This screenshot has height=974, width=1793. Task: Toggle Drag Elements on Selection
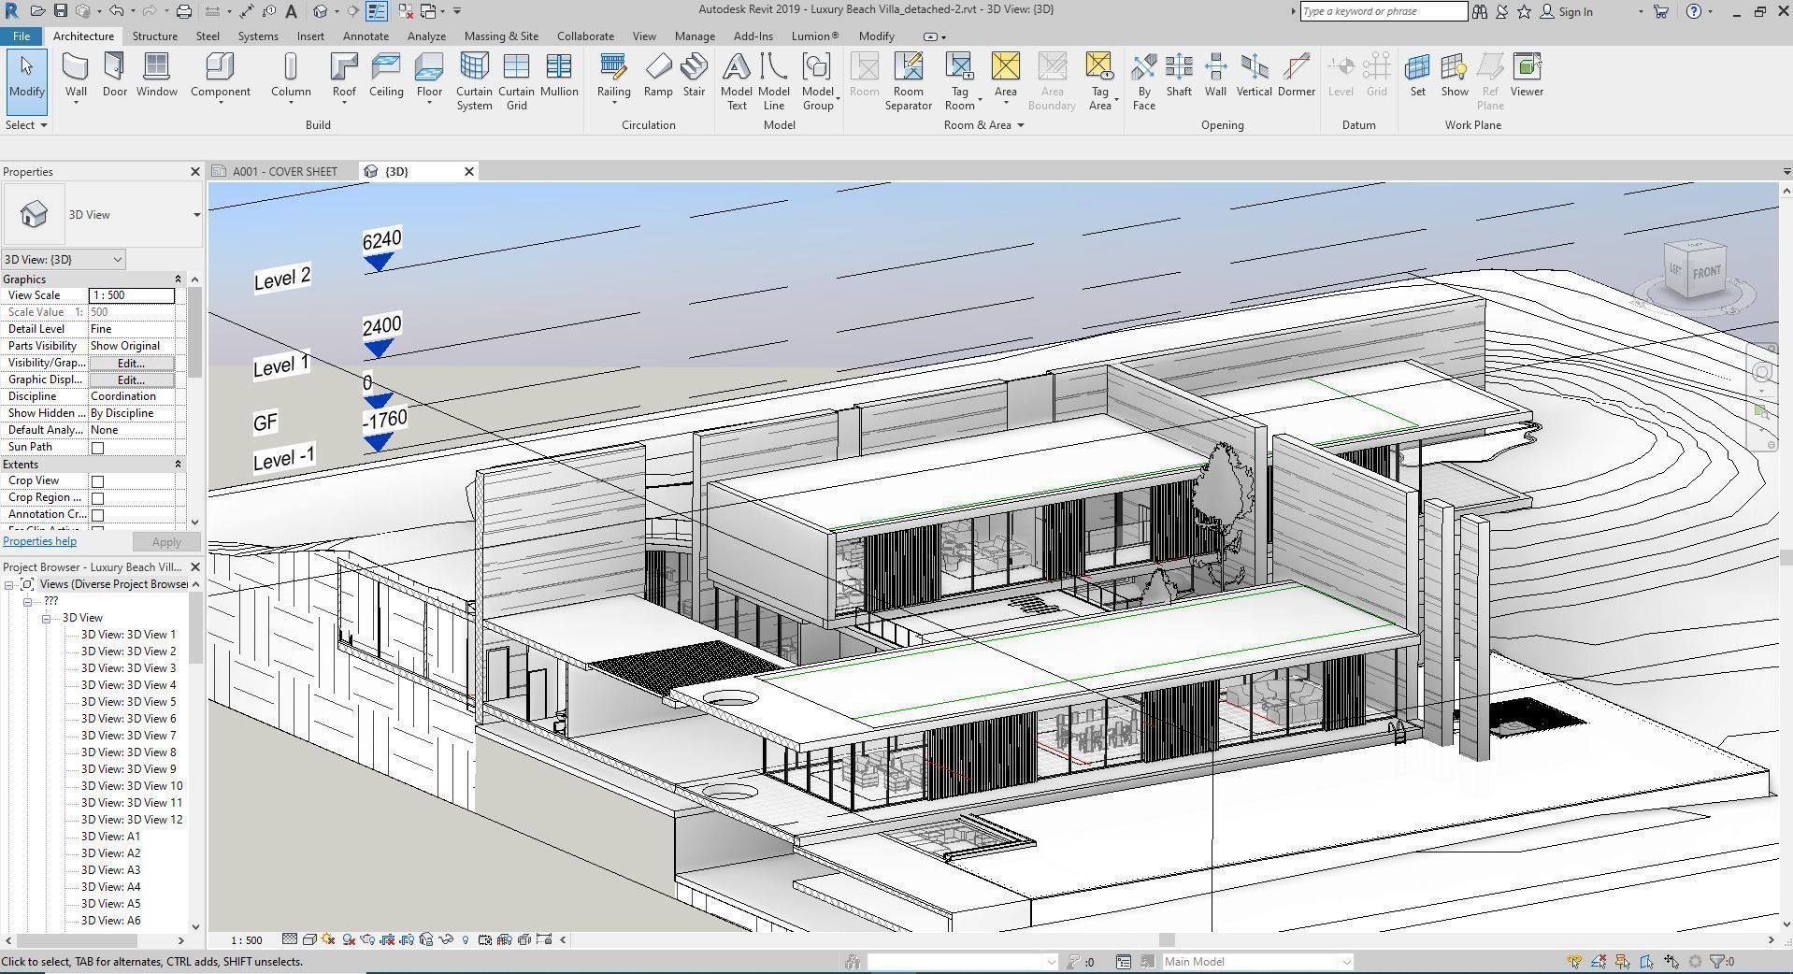(1671, 961)
